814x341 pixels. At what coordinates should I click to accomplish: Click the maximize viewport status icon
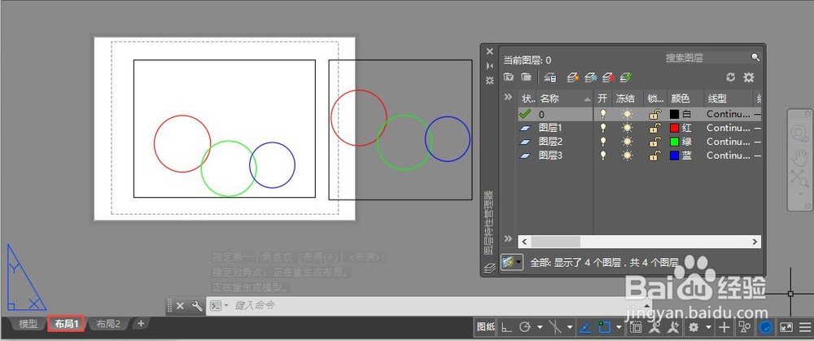[x=636, y=327]
